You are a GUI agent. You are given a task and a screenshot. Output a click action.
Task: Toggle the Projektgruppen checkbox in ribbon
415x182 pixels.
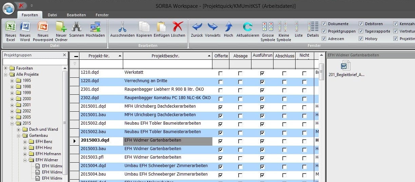[324, 31]
